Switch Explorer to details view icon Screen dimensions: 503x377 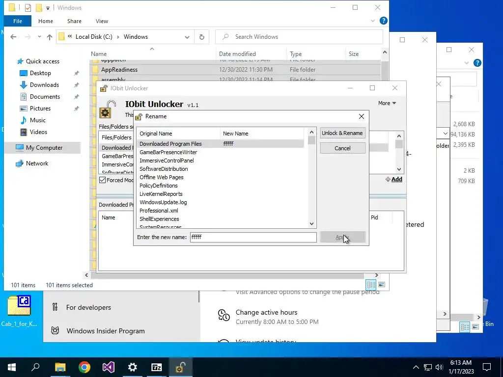(x=371, y=285)
